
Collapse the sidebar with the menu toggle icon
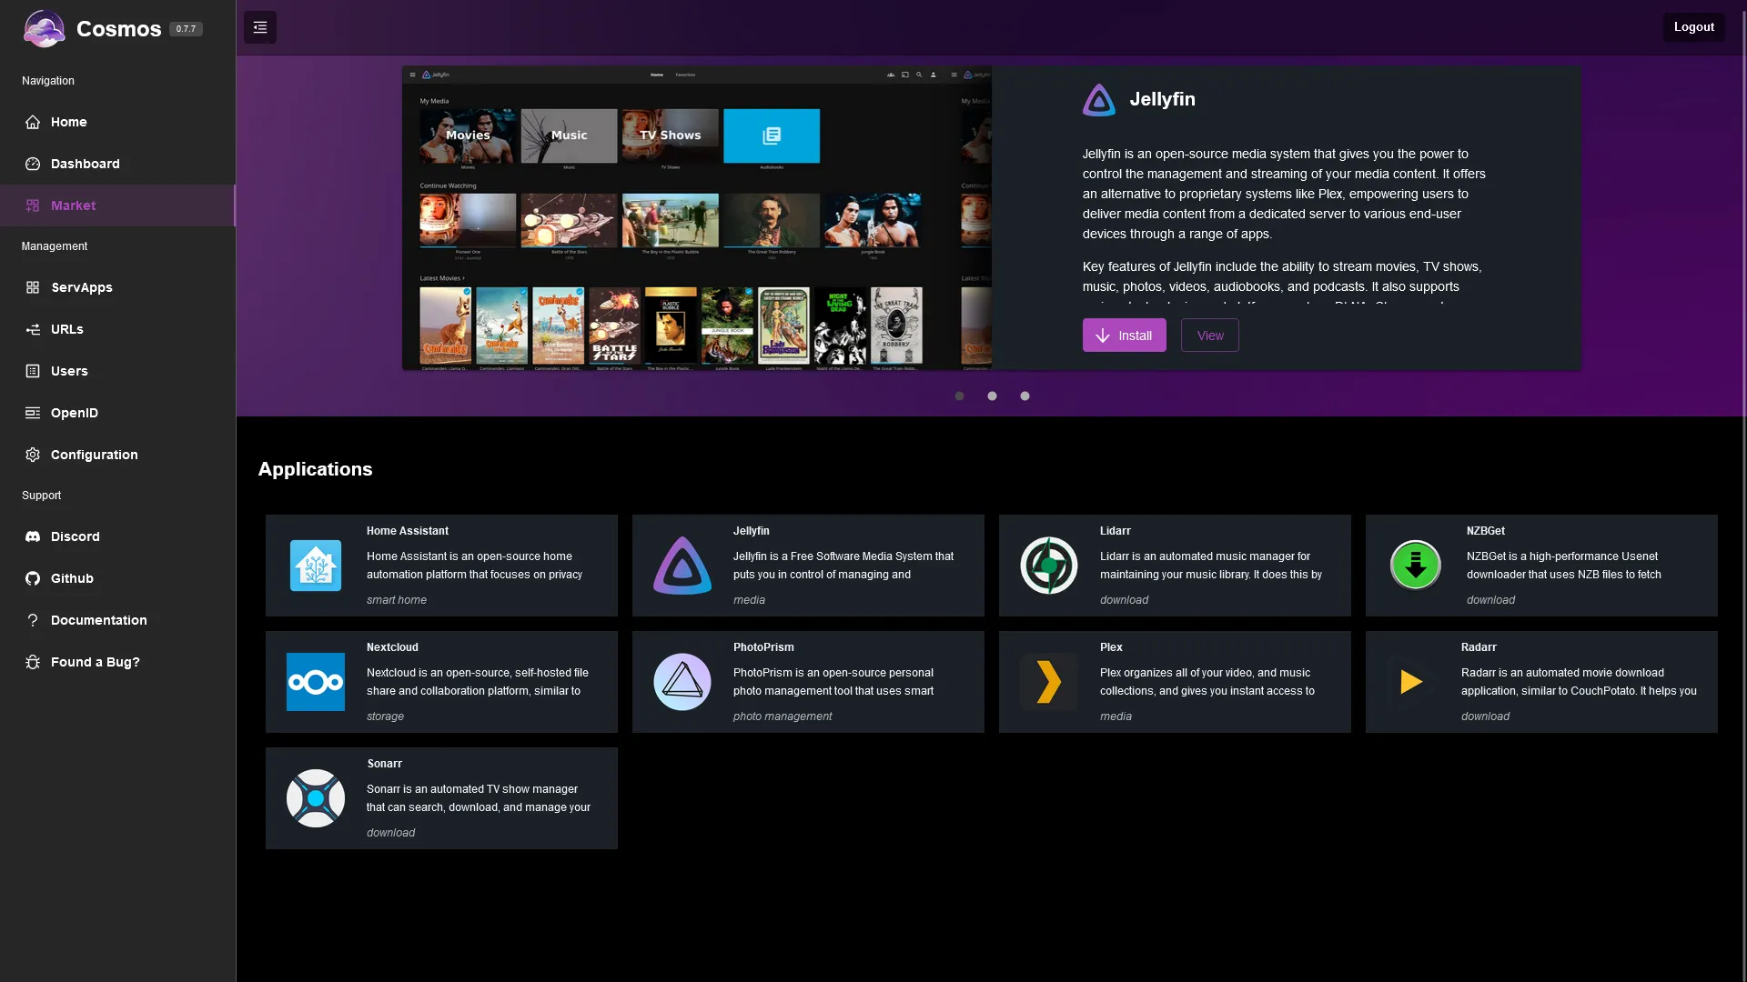pos(260,27)
